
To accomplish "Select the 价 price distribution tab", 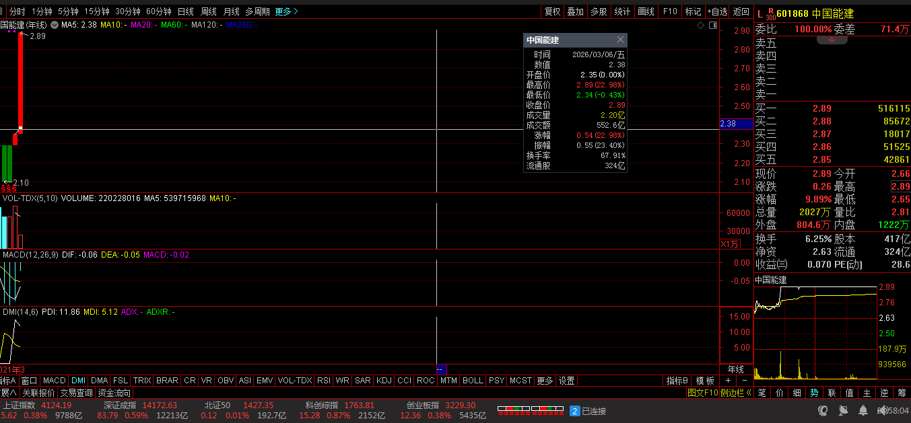I will (x=779, y=393).
